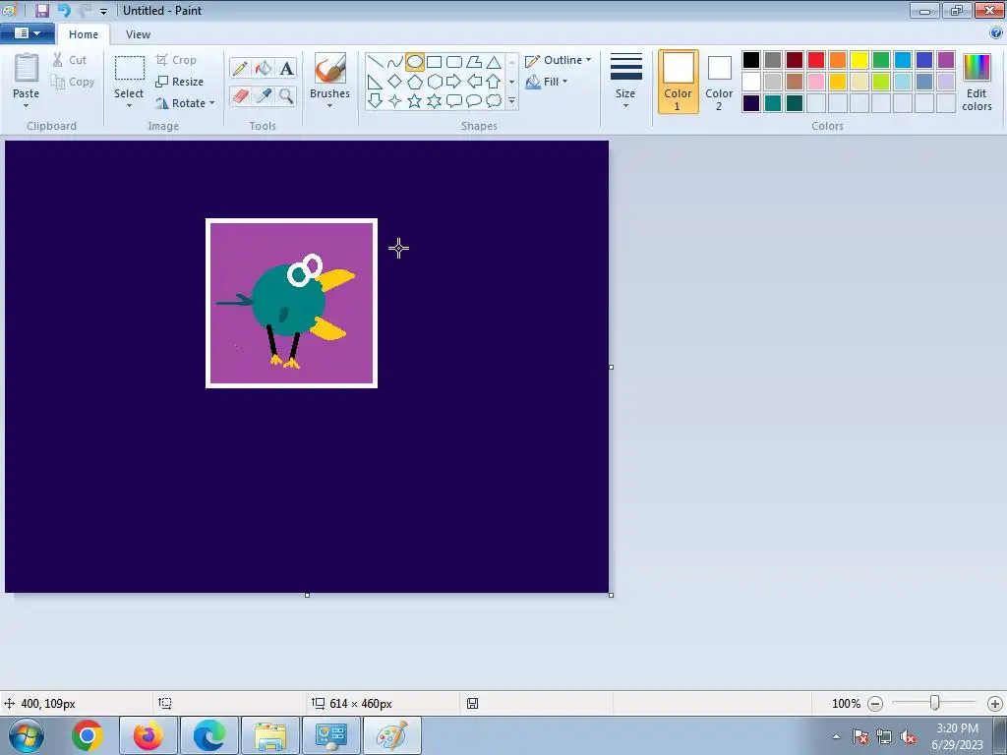
Task: Select the Fill with color bucket tool
Action: 264,68
